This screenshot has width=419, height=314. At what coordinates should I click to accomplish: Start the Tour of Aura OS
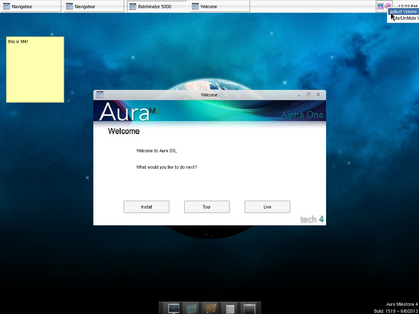point(207,206)
